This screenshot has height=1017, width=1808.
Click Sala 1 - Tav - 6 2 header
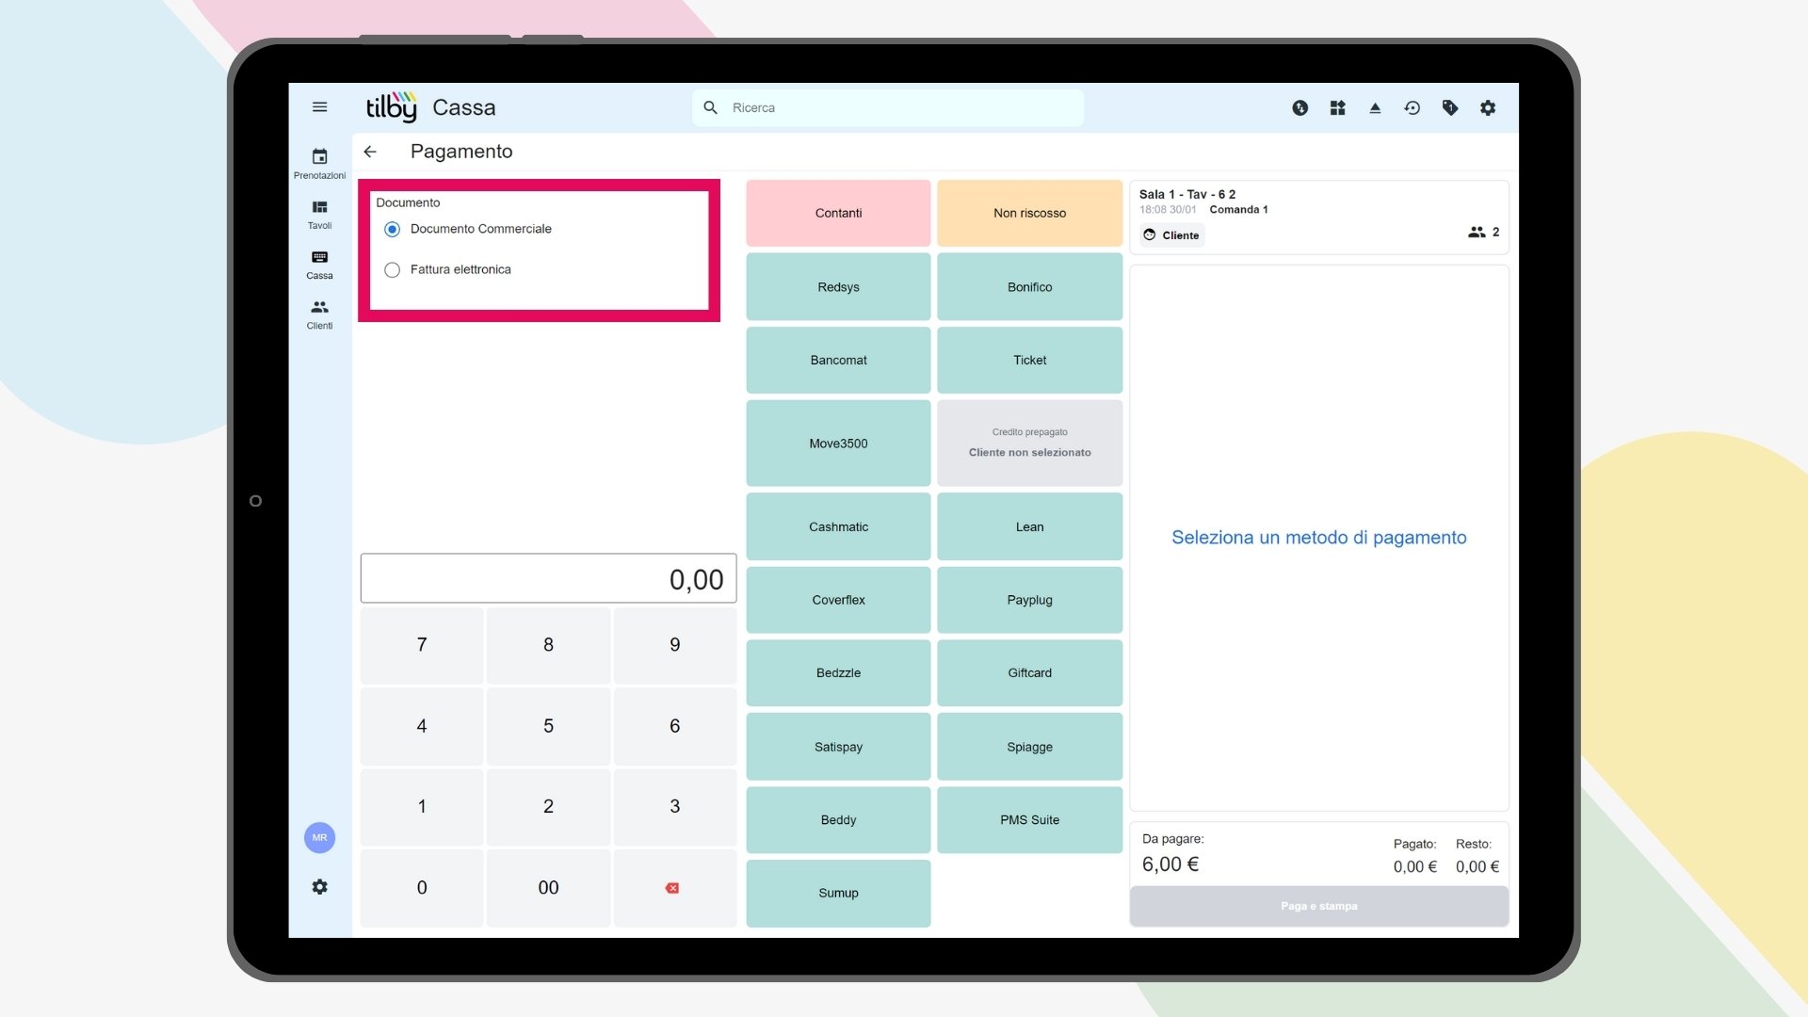1186,194
